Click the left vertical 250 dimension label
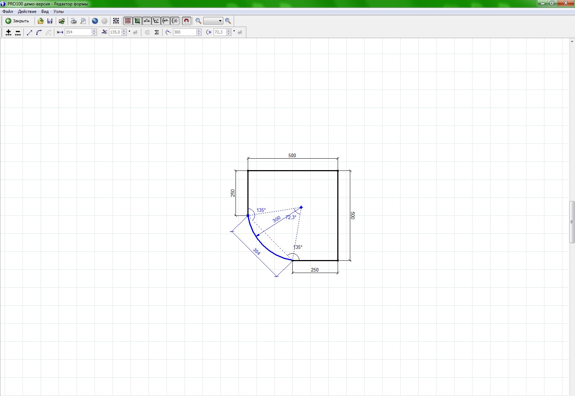Image resolution: width=575 pixels, height=396 pixels. coord(233,193)
